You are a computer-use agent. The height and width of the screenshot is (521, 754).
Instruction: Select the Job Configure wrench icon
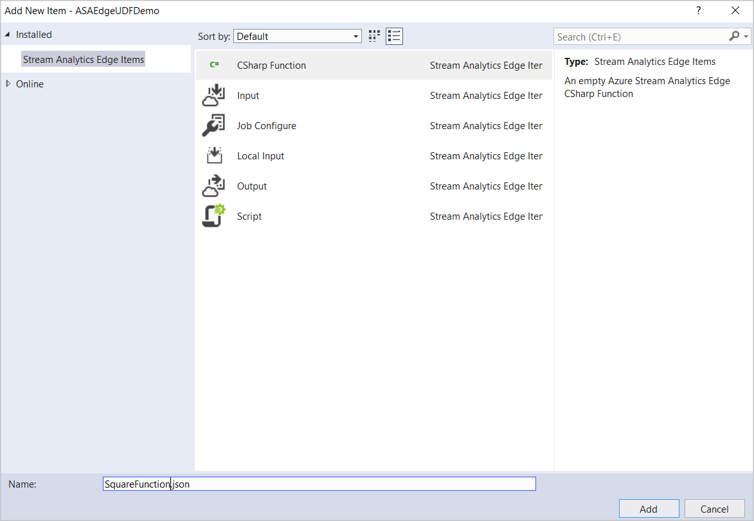pos(213,125)
